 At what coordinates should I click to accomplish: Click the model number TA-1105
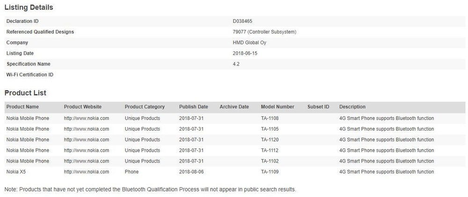[270, 129]
